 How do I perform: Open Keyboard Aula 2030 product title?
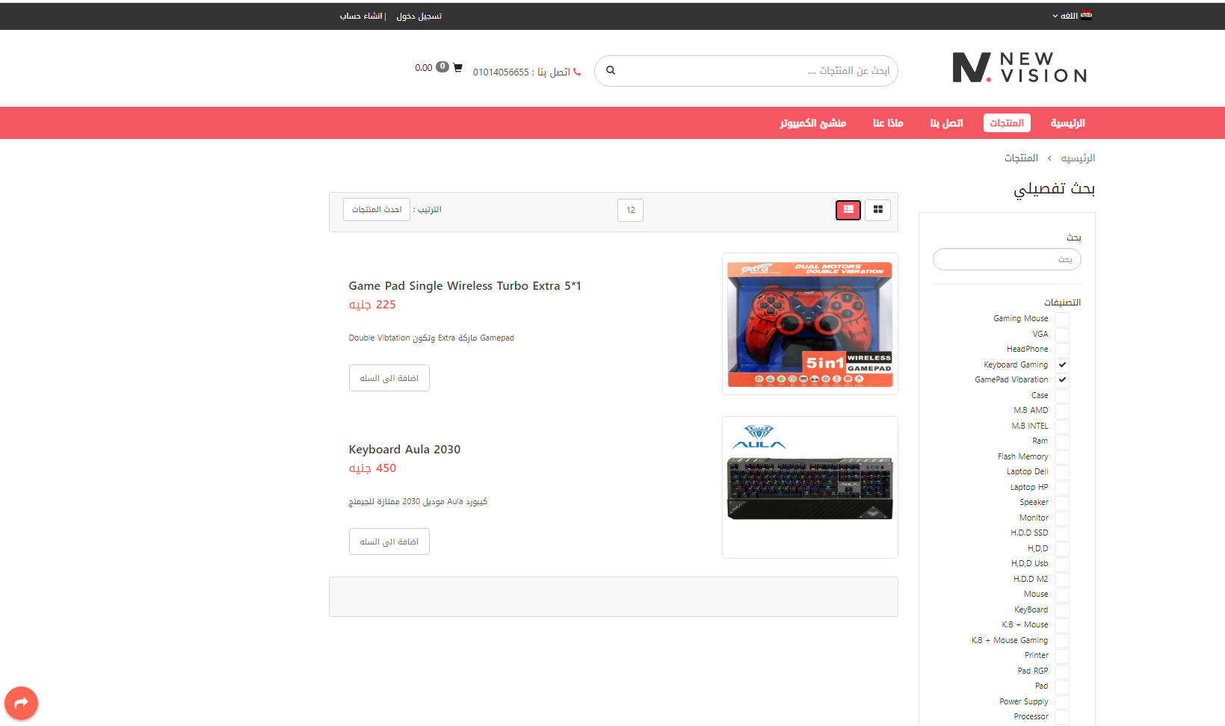tap(404, 450)
